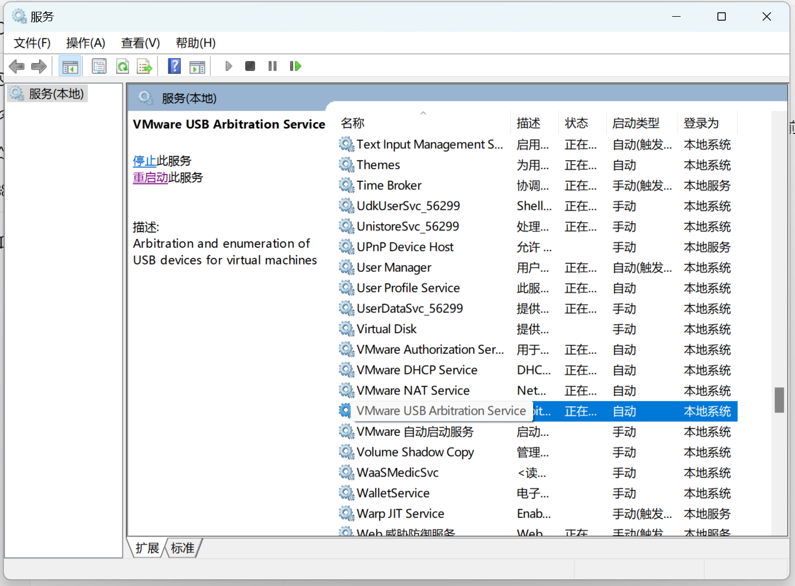Click gear icon of VMware NAT Service
The width and height of the screenshot is (795, 586).
[x=347, y=390]
